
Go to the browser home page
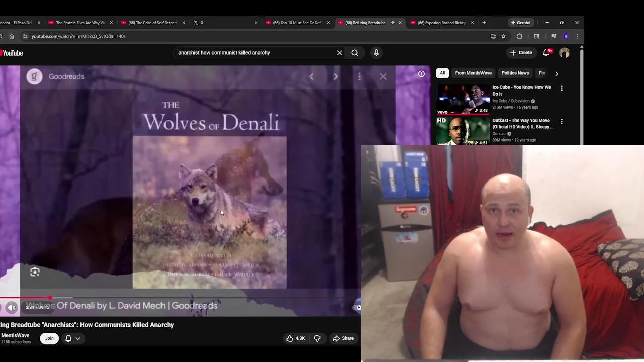tap(11, 36)
